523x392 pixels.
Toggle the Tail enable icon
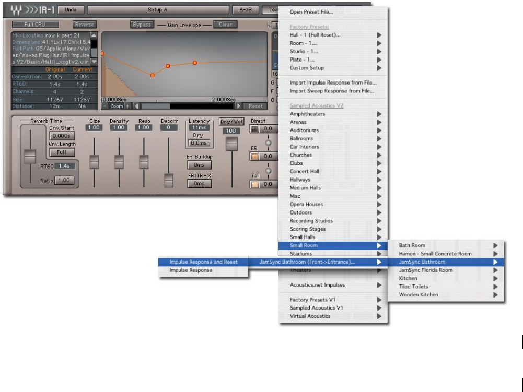coord(254,184)
